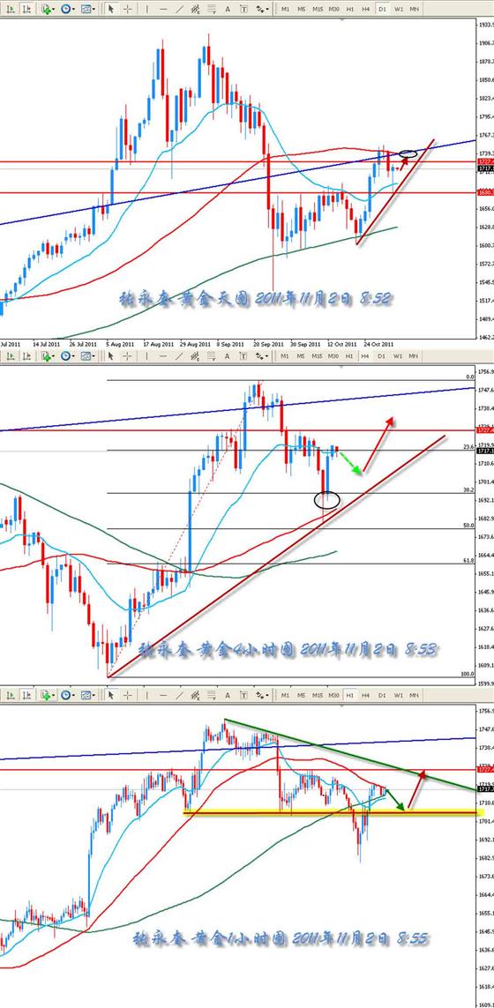Toggle Chart Shift in the 4-hour chart toolbar

coord(26,355)
